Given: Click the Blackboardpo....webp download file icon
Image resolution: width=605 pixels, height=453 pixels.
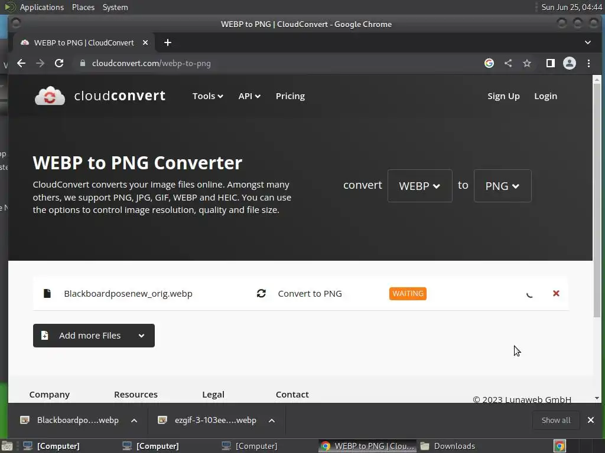Looking at the screenshot, I should coord(25,420).
